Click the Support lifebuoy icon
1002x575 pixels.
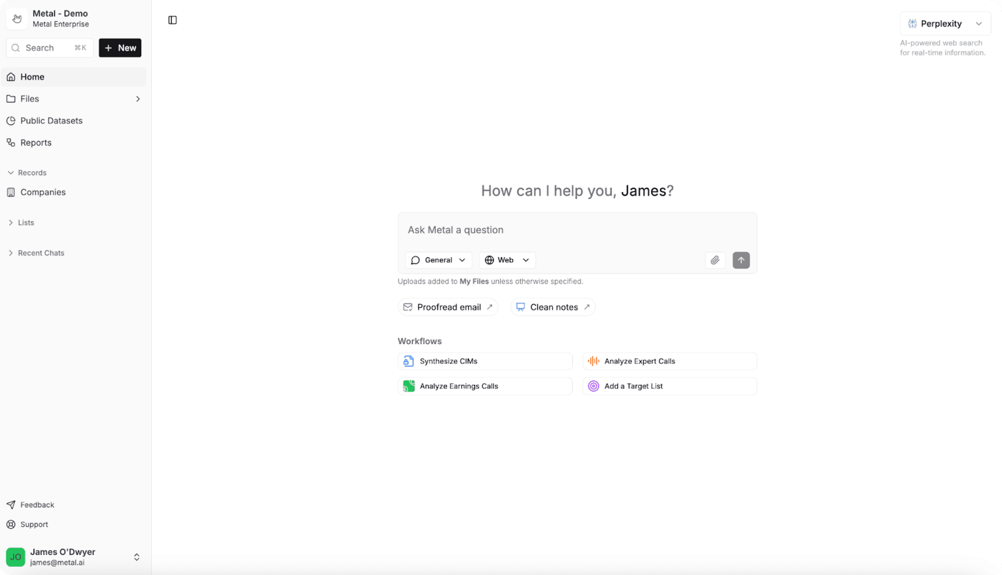pyautogui.click(x=11, y=525)
